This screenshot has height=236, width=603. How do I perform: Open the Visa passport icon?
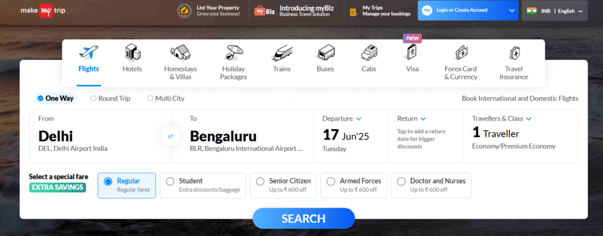pos(412,52)
